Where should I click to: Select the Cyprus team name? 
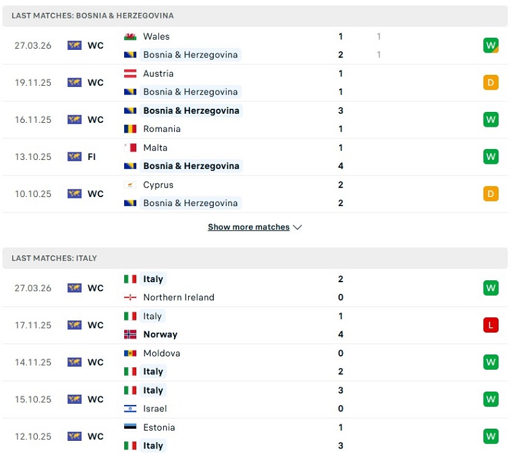158,185
